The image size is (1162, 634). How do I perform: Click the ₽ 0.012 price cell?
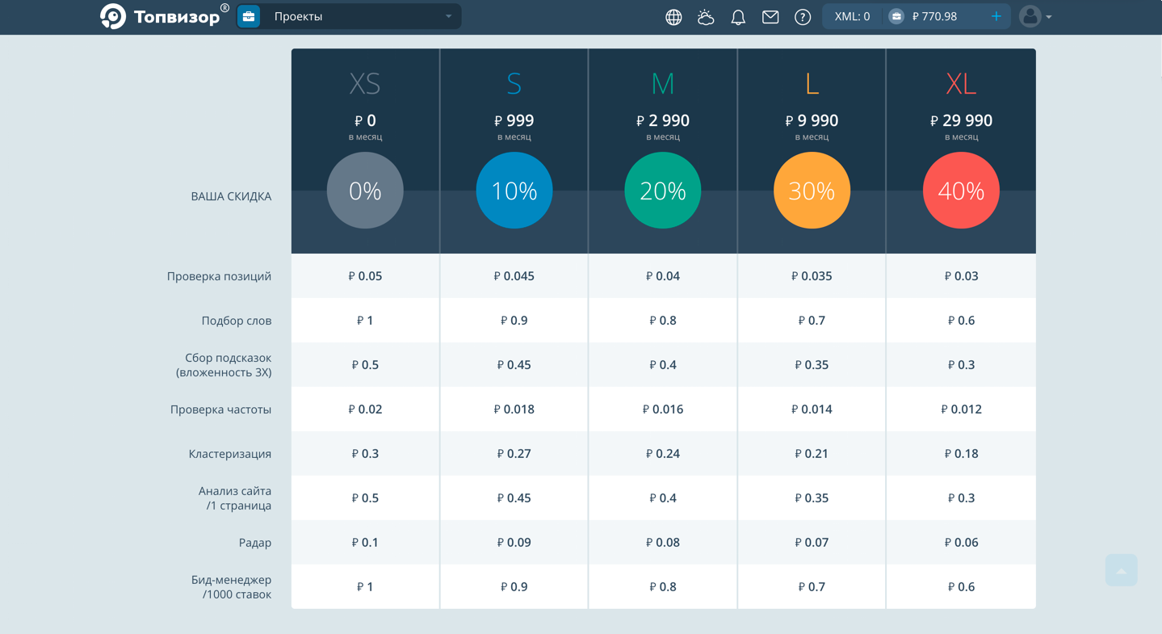961,409
